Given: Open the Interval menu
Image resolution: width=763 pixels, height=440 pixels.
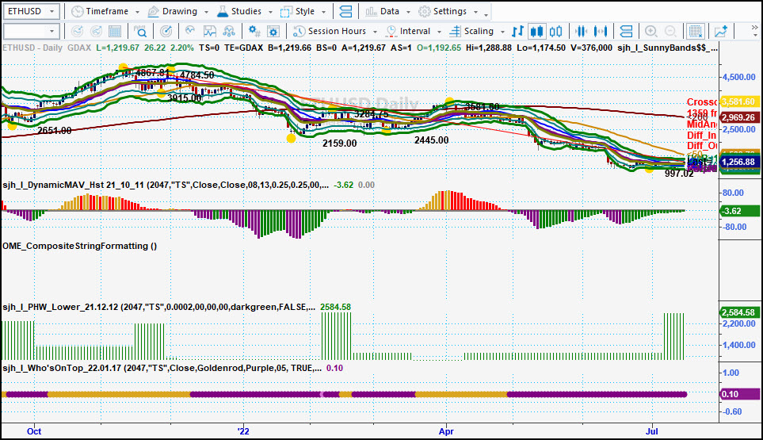Looking at the screenshot, I should (408, 31).
